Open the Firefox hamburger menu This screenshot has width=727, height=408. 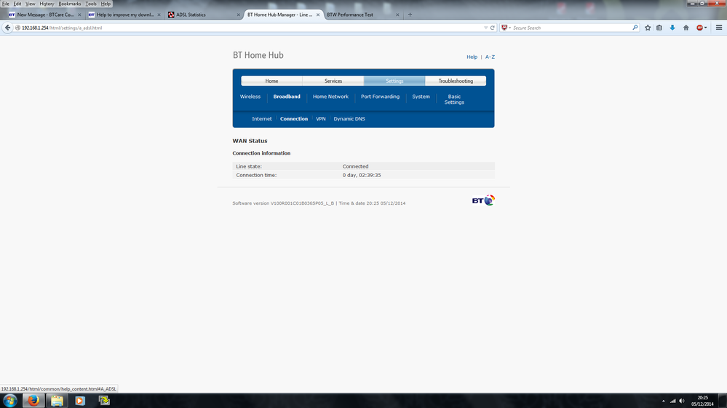click(x=719, y=28)
